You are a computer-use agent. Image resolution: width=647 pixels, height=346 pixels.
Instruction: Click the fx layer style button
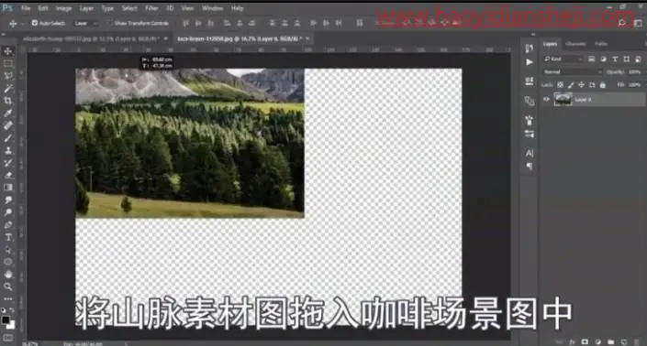coord(572,342)
